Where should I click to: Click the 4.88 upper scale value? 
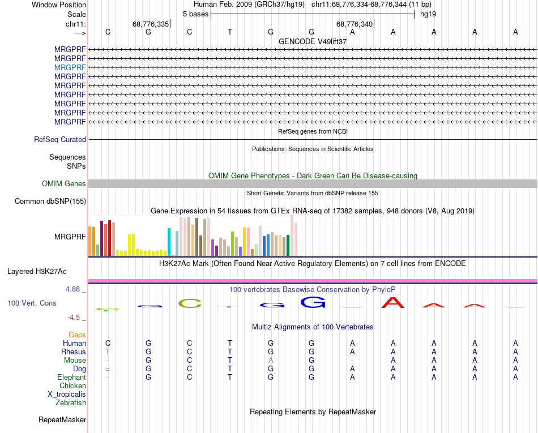(x=72, y=289)
